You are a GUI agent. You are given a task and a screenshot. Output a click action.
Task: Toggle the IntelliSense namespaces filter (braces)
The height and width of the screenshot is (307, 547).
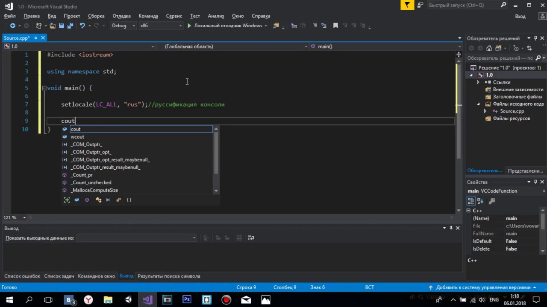tap(129, 200)
